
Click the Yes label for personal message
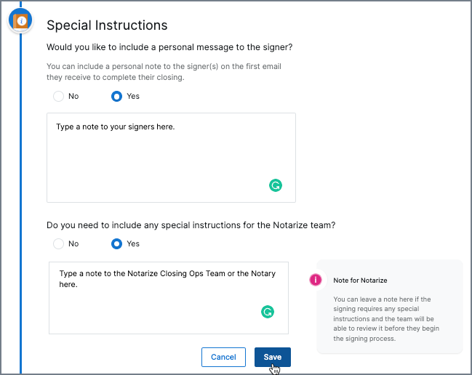133,96
